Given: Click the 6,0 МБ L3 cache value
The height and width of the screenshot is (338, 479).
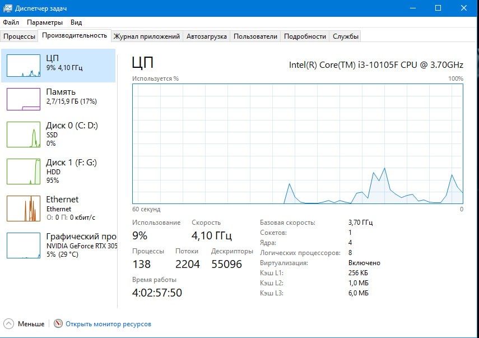Looking at the screenshot, I should pyautogui.click(x=359, y=293).
